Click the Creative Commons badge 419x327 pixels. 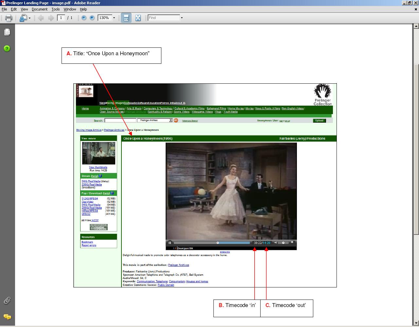99,227
